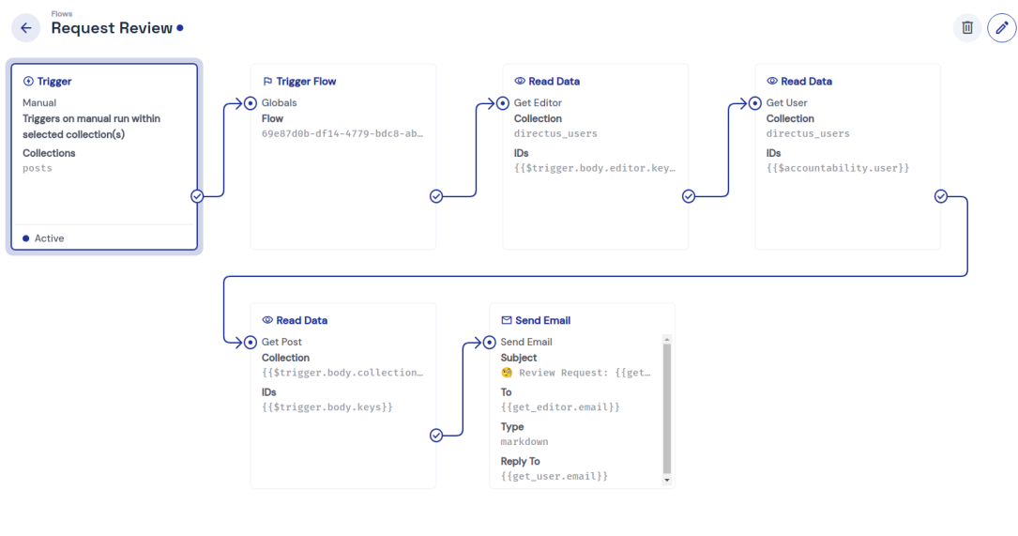The width and height of the screenshot is (1018, 536).
Task: Click the eye icon on Get User card
Action: coord(772,82)
